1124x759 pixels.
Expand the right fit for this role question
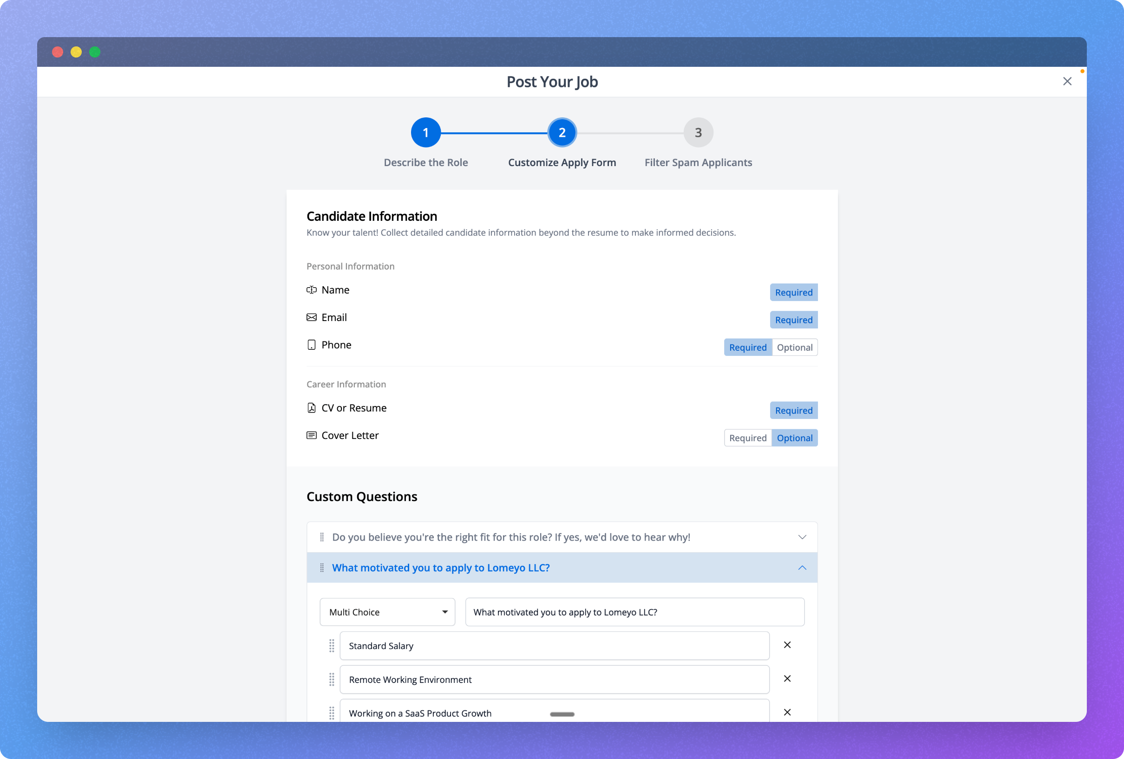(802, 537)
